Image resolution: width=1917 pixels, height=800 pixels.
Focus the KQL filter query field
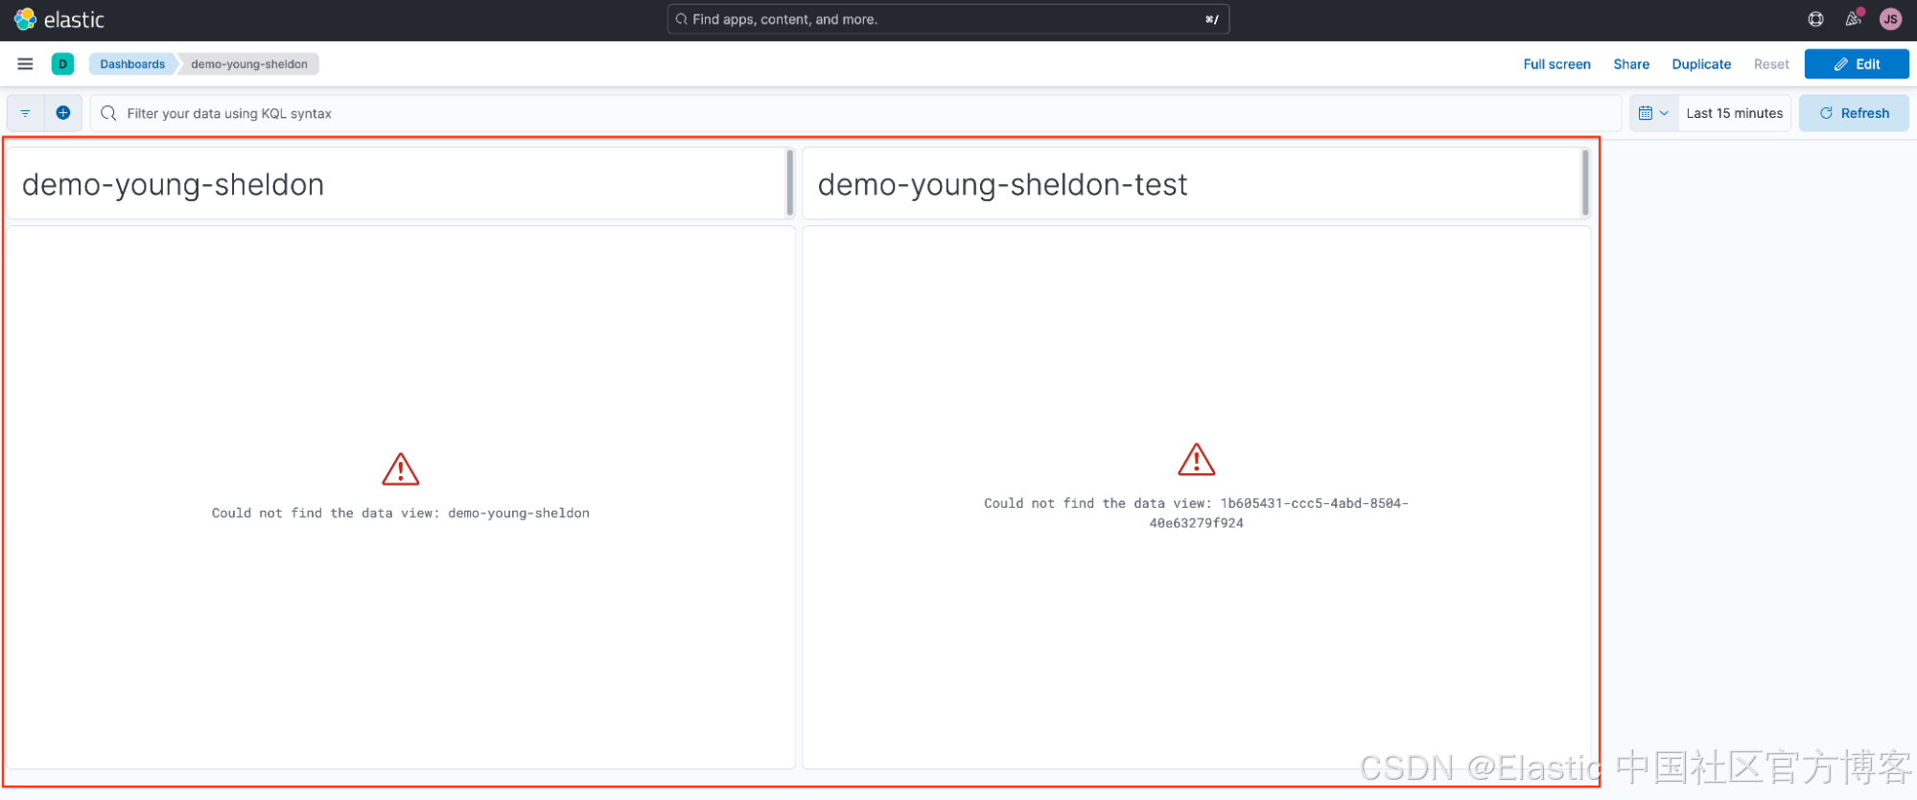pyautogui.click(x=855, y=113)
